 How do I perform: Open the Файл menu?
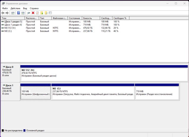[5, 8]
